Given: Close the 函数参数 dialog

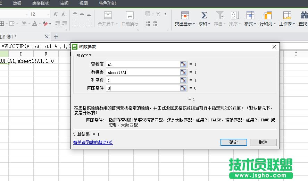Looking at the screenshot, I should click(x=274, y=47).
